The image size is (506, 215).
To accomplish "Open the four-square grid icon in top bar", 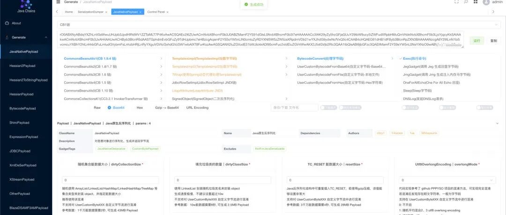I will click(x=476, y=1).
